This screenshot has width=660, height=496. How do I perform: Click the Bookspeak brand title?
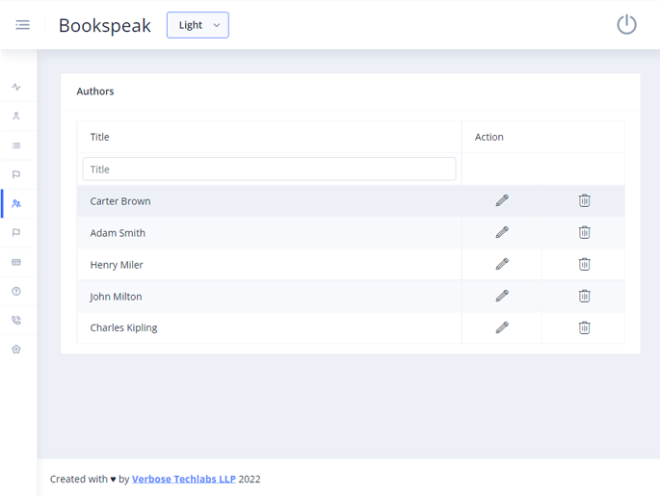coord(105,26)
